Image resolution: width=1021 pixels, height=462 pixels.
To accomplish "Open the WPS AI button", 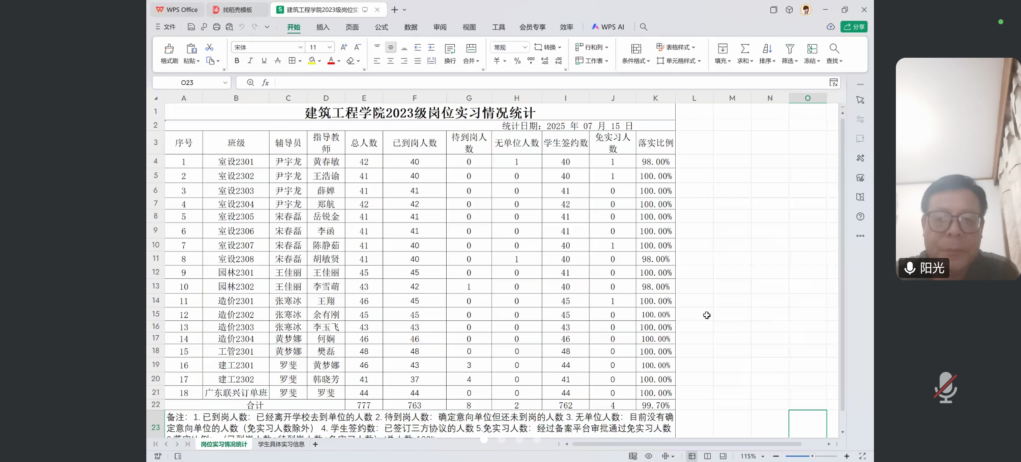I will click(608, 27).
